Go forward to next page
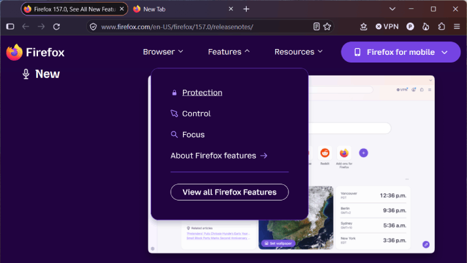 pos(41,26)
